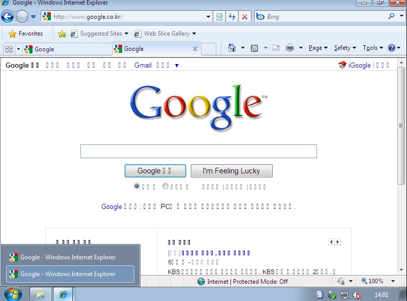Click the Home icon in command bar
Viewport: 407px width, 301px height.
coord(232,48)
